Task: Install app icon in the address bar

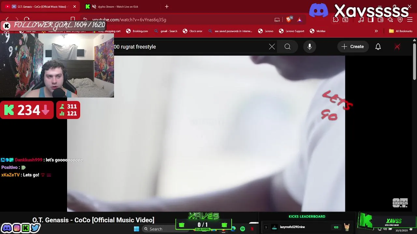Action: [277, 20]
